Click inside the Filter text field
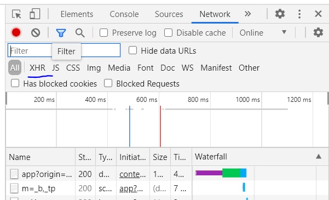 pos(64,50)
